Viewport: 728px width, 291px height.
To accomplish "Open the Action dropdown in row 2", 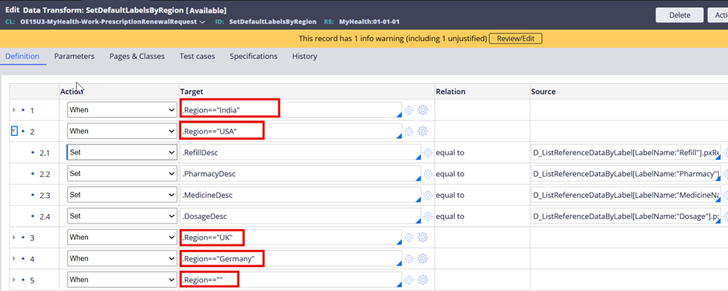I will 121,131.
